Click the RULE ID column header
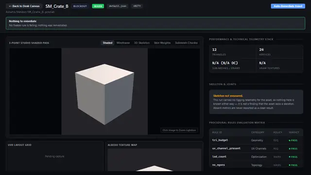The width and height of the screenshot is (311, 175). pyautogui.click(x=217, y=132)
